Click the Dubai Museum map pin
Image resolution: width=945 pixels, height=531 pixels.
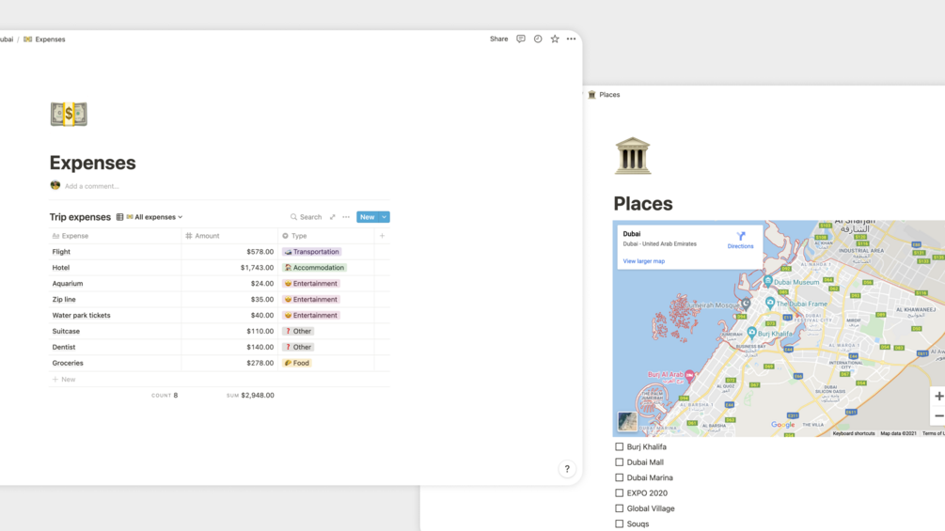coord(768,281)
